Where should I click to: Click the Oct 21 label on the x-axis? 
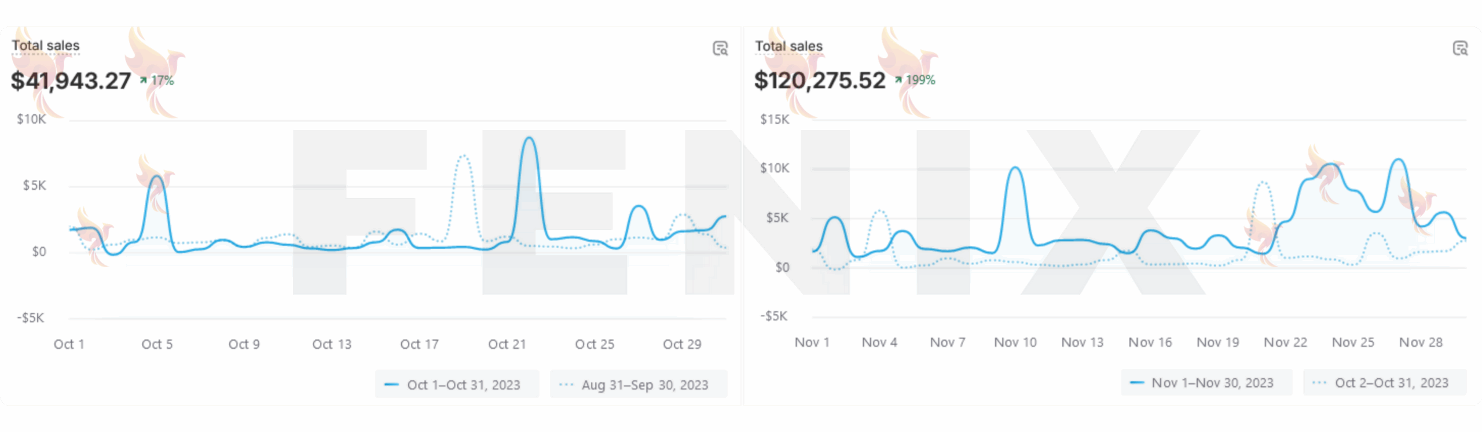point(507,344)
